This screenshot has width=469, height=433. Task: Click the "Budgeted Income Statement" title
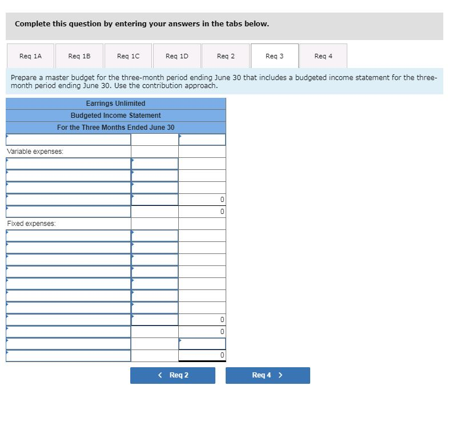tap(116, 116)
